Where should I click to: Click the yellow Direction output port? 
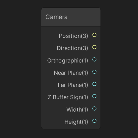pyautogui.click(x=94, y=47)
